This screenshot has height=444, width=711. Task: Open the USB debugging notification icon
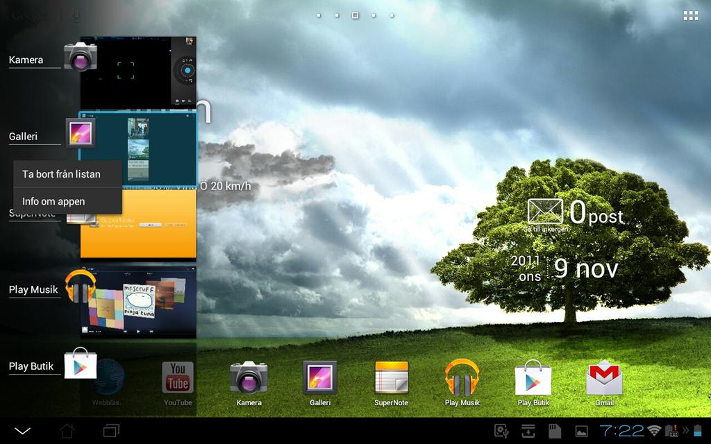tap(501, 431)
